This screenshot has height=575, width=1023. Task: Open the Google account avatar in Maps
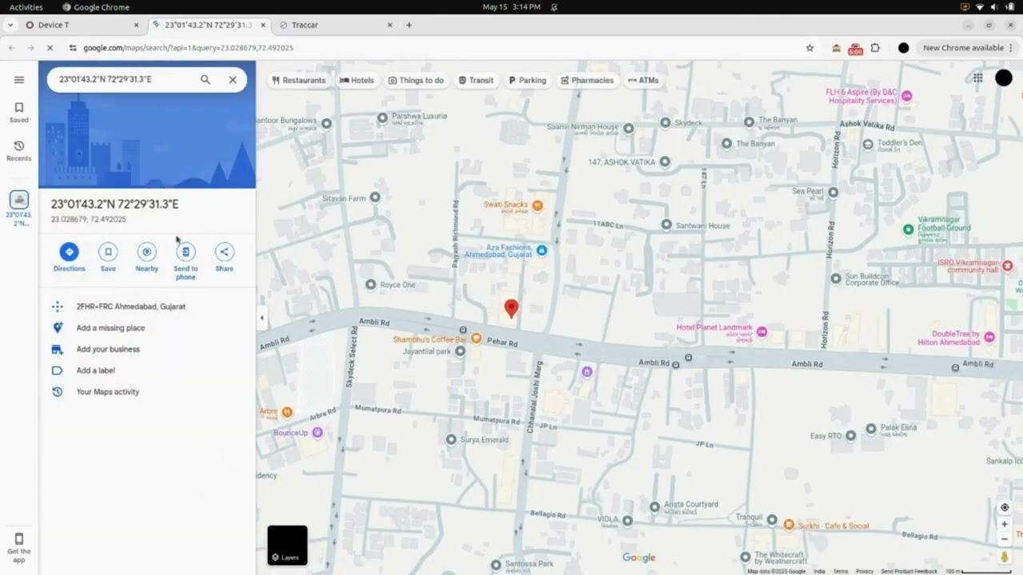(1003, 77)
